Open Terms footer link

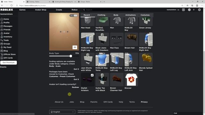point(132,102)
